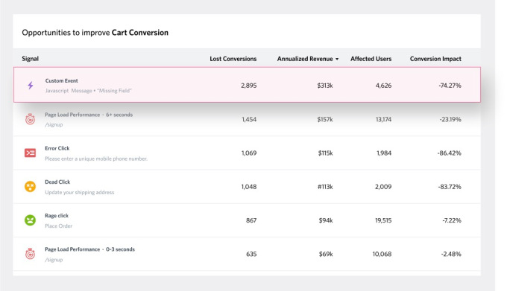
Task: Open the Custom Event signal row
Action: 247,85
